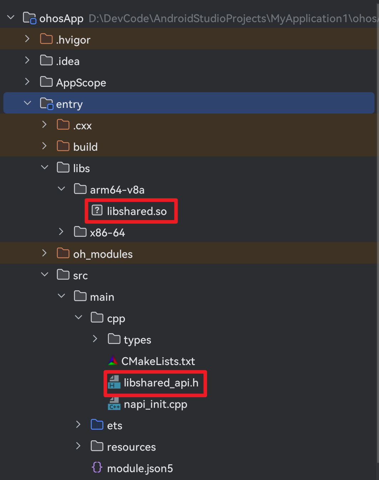Click the entry module folder icon
This screenshot has width=379, height=480.
[46, 103]
